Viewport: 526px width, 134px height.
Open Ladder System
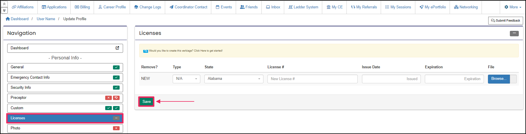303,7
